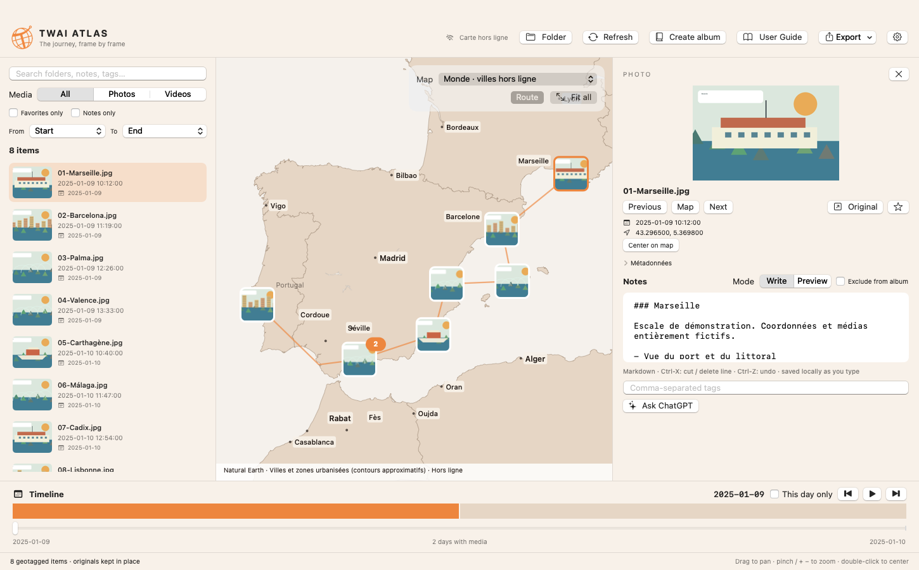Create album from toolbar

pos(688,37)
